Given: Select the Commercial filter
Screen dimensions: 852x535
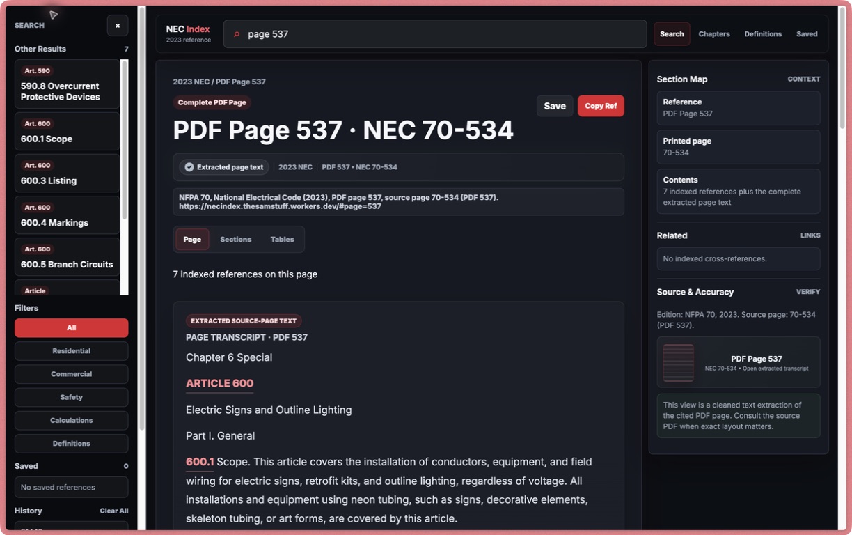Looking at the screenshot, I should point(72,374).
